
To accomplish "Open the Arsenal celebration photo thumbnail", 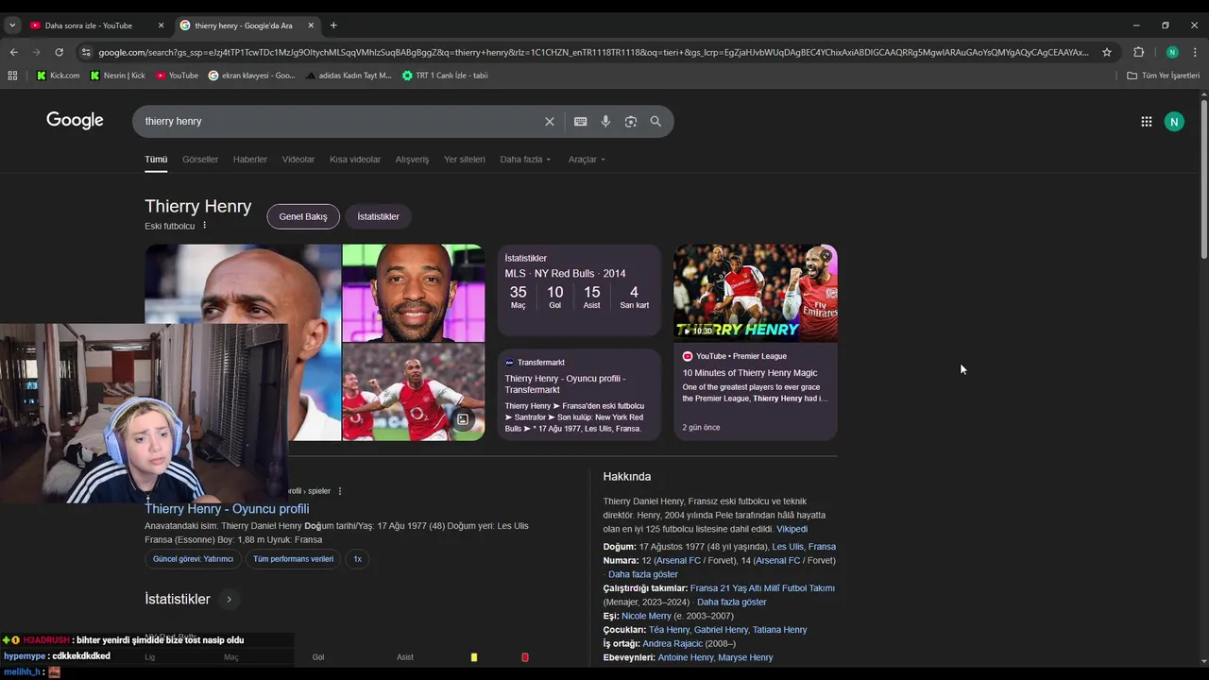I will click(x=413, y=392).
